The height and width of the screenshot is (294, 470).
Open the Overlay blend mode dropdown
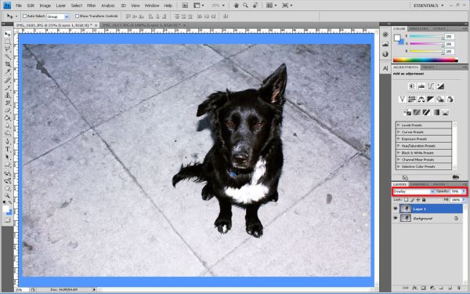[414, 191]
